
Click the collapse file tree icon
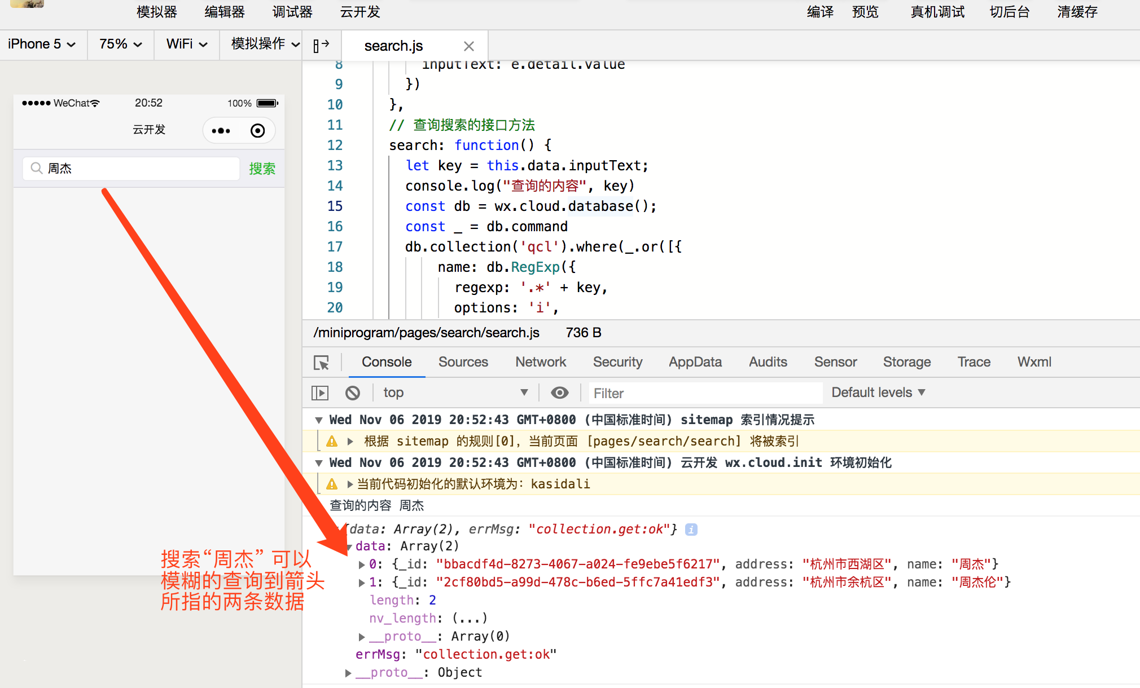[321, 45]
